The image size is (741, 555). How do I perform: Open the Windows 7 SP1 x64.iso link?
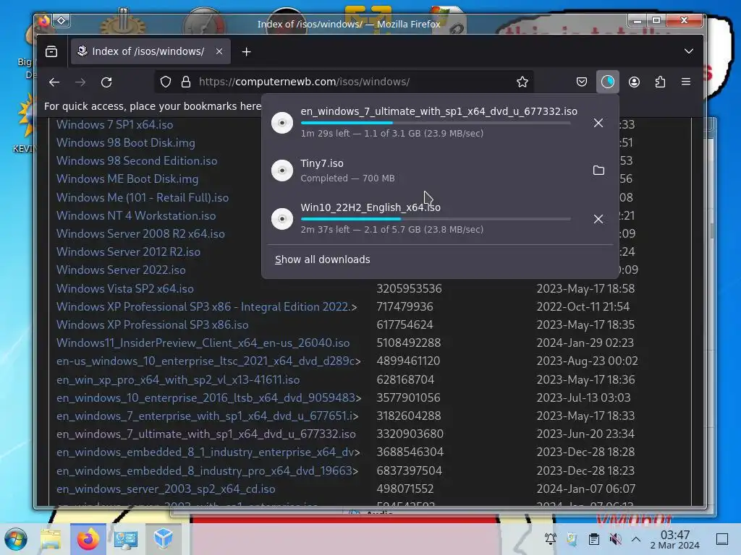click(x=115, y=124)
